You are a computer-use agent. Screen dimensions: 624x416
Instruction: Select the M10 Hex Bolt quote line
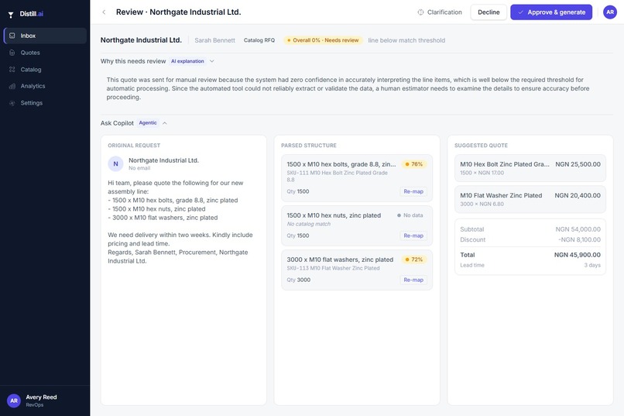(x=530, y=168)
